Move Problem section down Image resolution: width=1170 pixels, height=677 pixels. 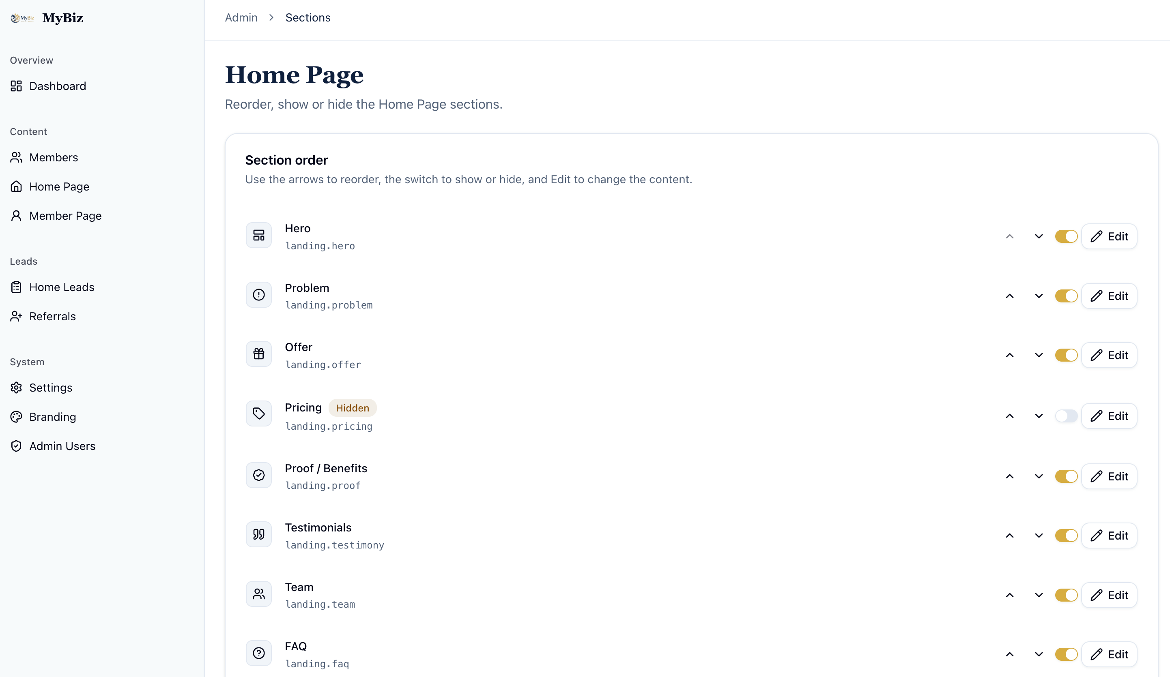click(x=1039, y=296)
